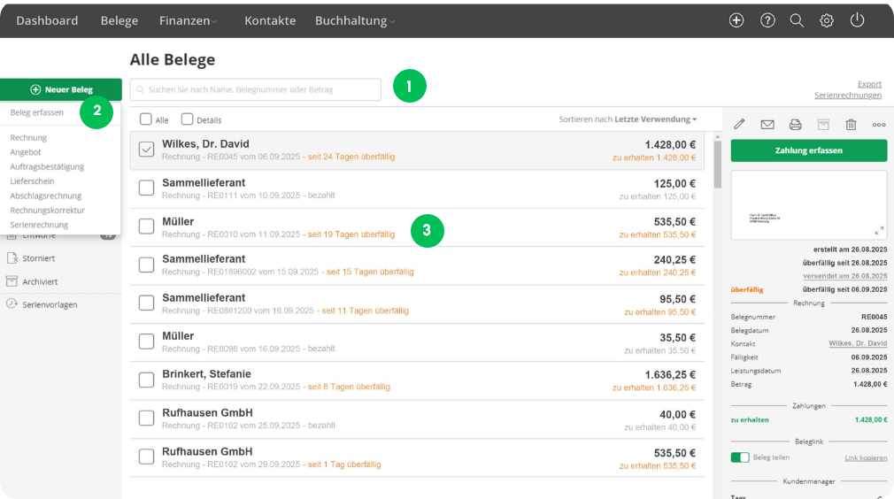The width and height of the screenshot is (894, 499).
Task: Open more actions via three-dot icon
Action: (x=879, y=125)
